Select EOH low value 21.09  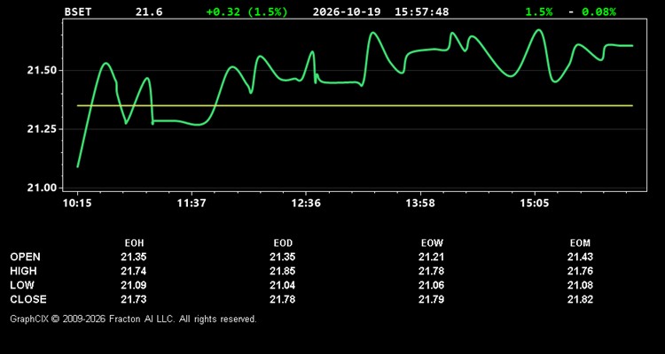(x=134, y=285)
